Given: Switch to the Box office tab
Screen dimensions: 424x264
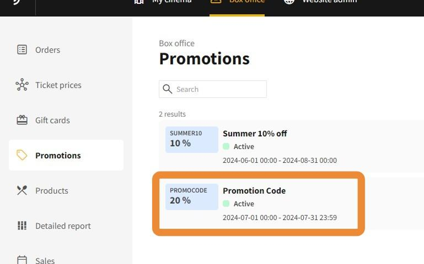Looking at the screenshot, I should click(x=237, y=2).
